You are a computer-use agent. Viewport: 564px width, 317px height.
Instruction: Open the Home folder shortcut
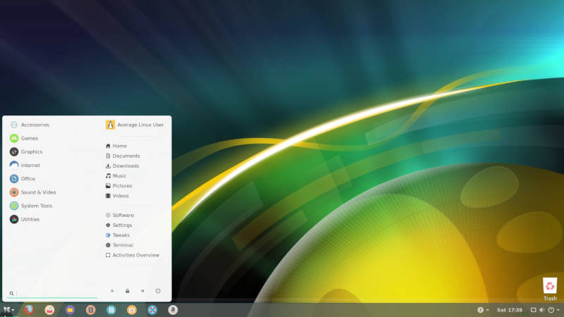tap(116, 146)
